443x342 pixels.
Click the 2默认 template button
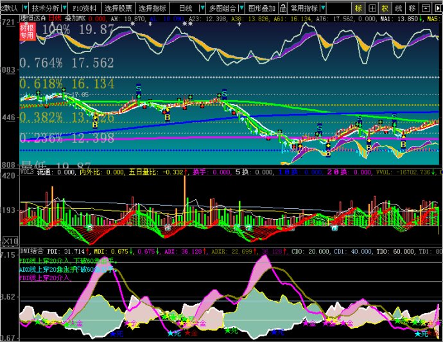pos(10,8)
